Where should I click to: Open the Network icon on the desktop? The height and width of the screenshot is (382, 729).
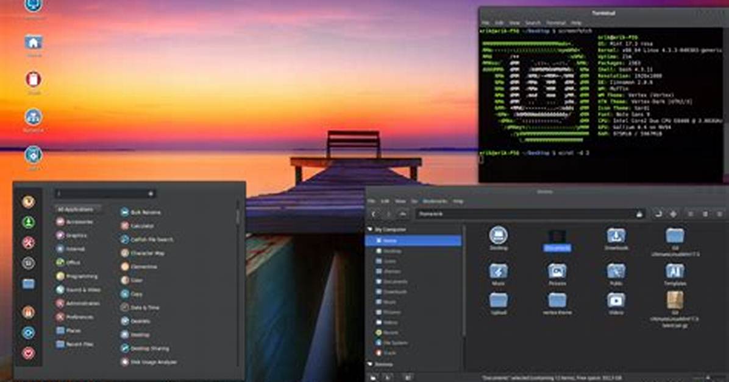pos(34,117)
